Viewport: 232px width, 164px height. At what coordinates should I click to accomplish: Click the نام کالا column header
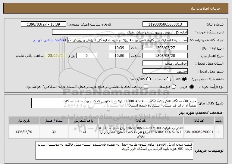click(141, 121)
